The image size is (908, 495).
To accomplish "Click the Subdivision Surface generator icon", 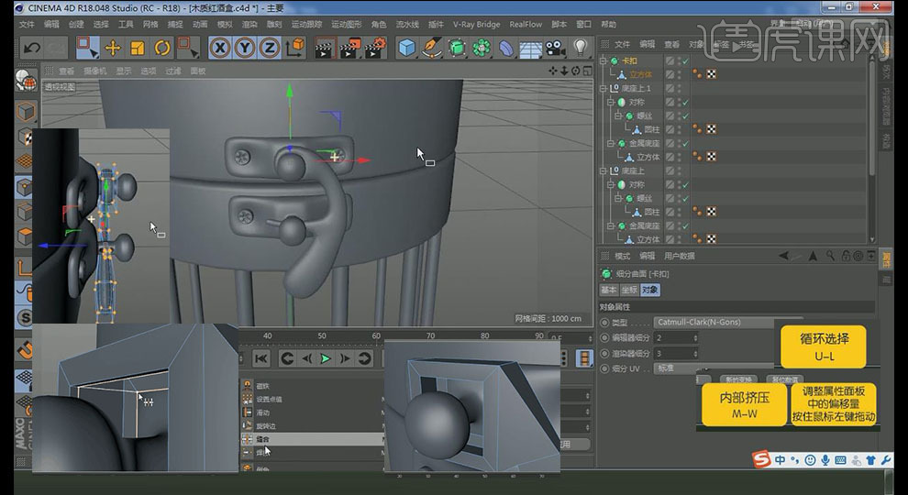I will (457, 48).
